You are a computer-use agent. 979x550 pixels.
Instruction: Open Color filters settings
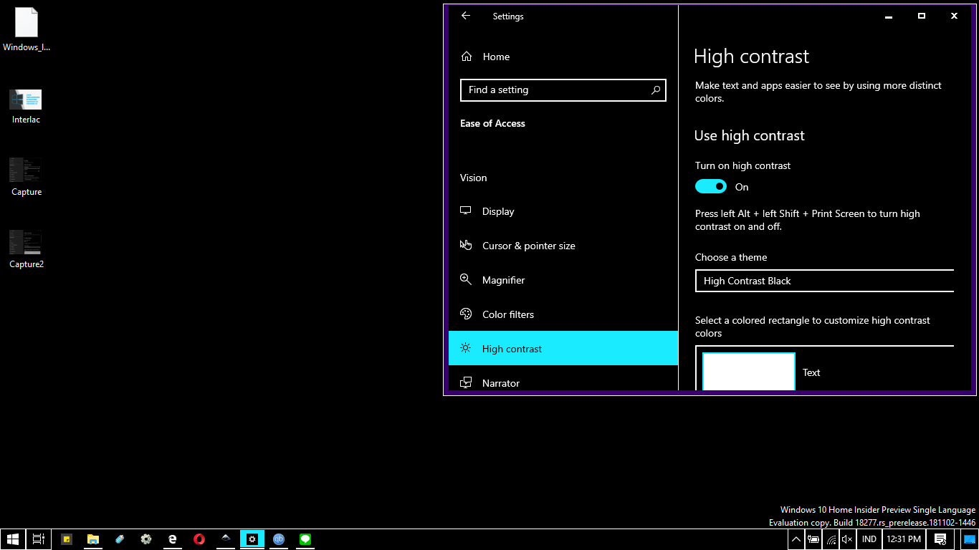pyautogui.click(x=507, y=314)
